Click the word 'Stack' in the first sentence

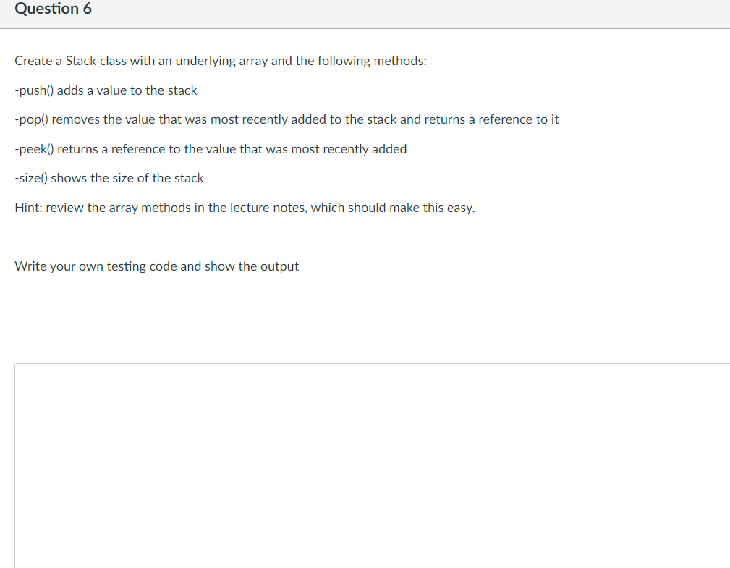coord(80,61)
